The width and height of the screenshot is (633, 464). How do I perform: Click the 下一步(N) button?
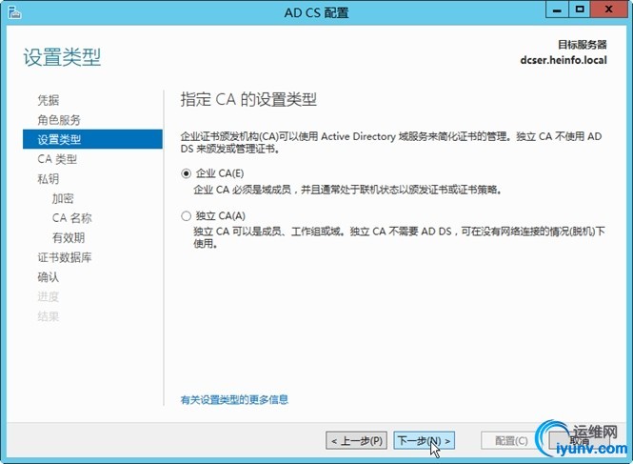pos(424,440)
